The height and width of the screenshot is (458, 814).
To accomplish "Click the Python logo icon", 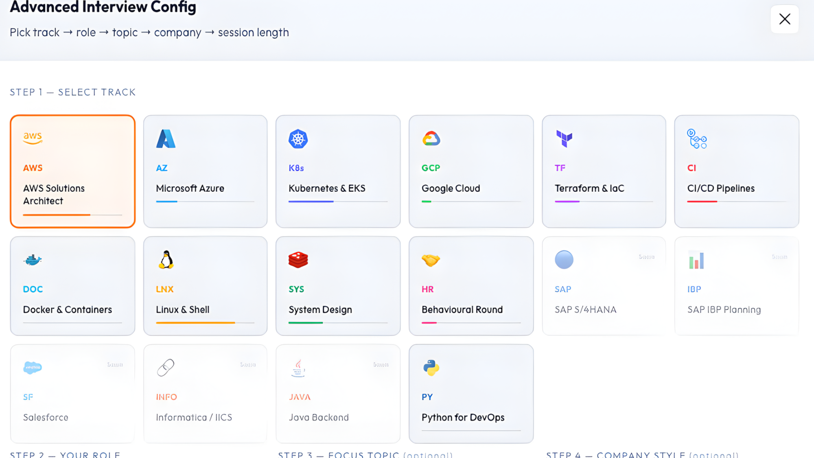I will (x=431, y=368).
